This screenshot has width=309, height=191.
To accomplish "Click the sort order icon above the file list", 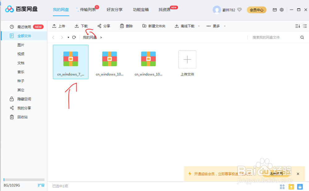I will [298, 26].
